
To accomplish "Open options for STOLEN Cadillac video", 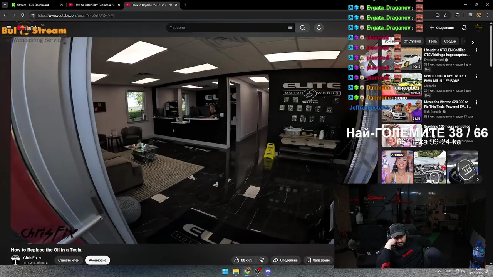I will (x=476, y=50).
